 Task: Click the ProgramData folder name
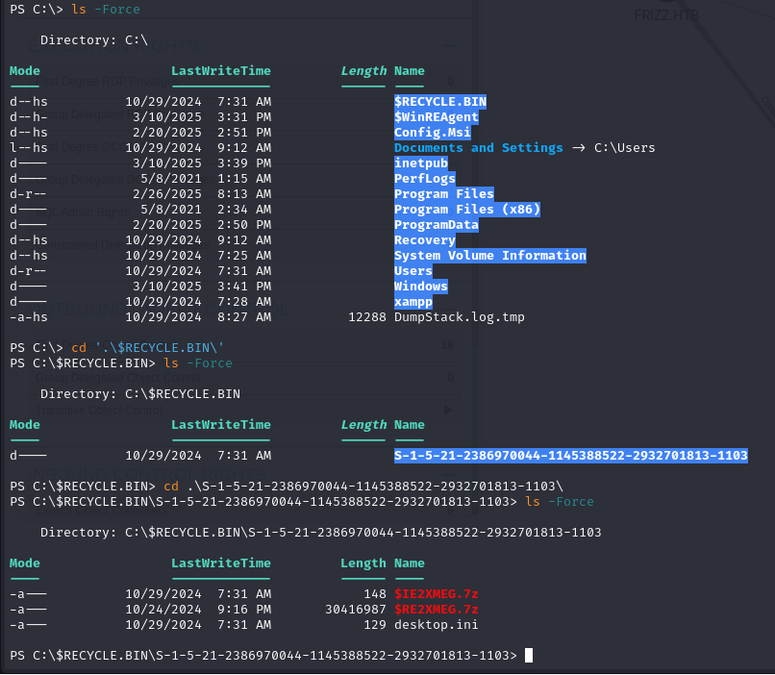(x=436, y=225)
